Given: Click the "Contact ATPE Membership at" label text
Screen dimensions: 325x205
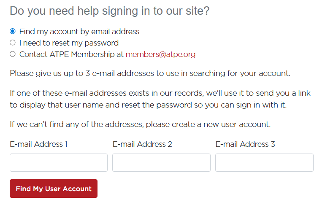Looking at the screenshot, I should click(72, 54).
